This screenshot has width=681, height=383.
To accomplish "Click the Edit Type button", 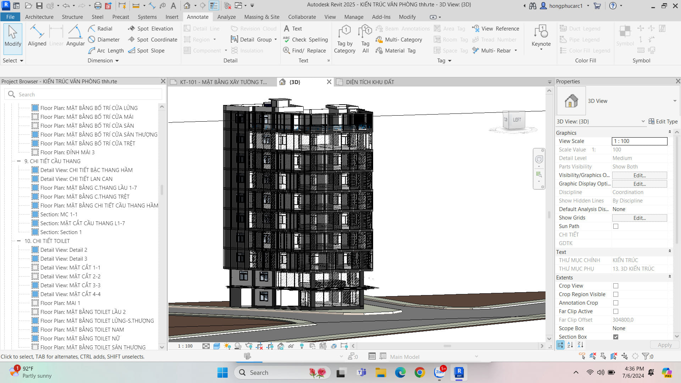I will tap(663, 121).
